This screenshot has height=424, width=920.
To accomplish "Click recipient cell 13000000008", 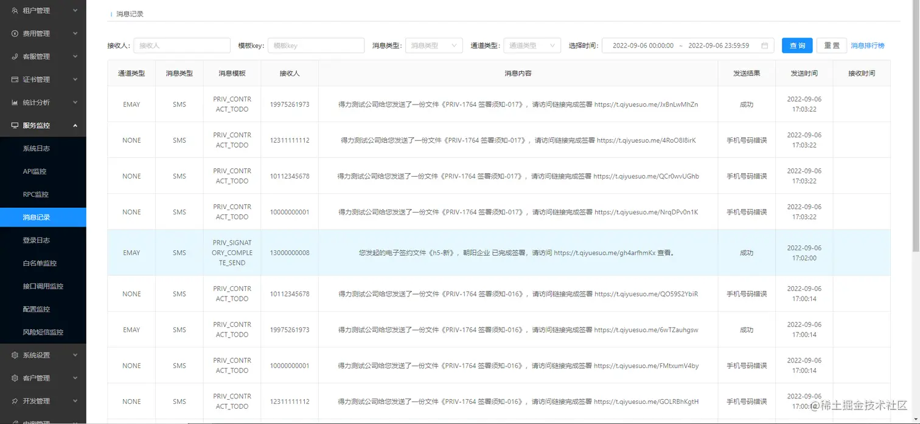I will point(290,253).
